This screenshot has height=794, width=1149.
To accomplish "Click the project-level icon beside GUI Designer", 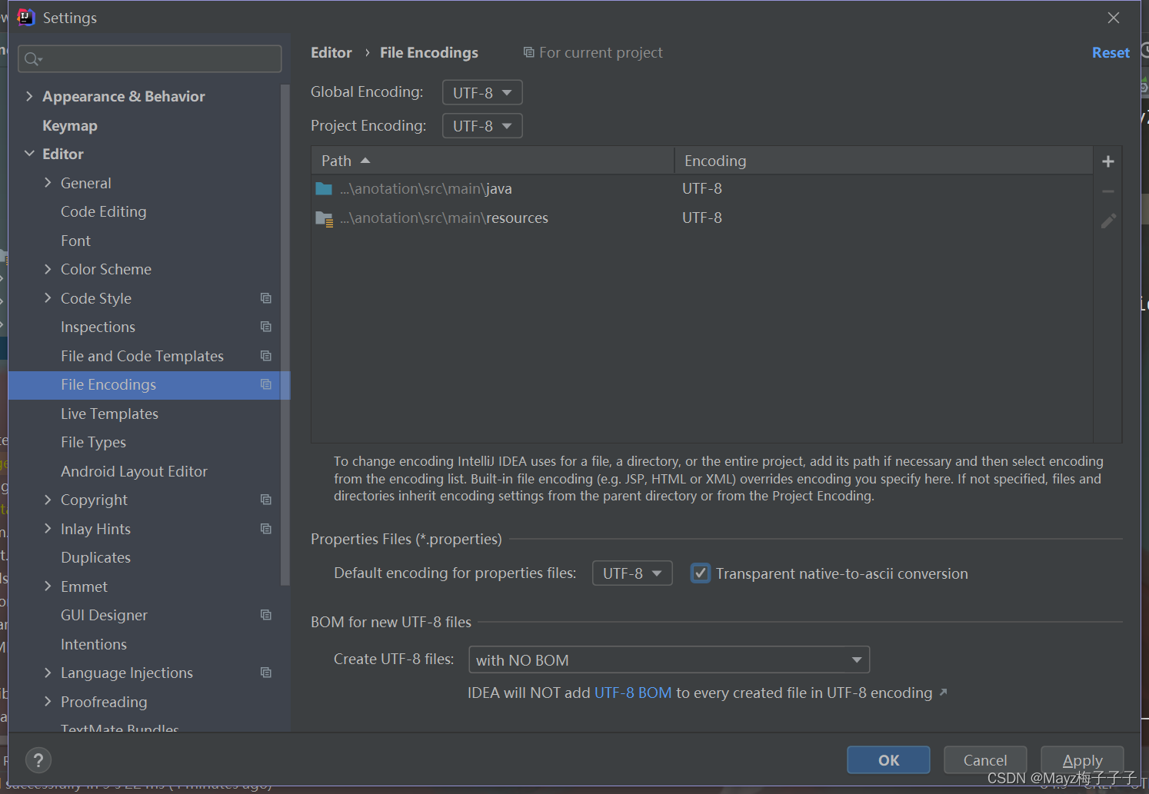I will click(x=266, y=615).
